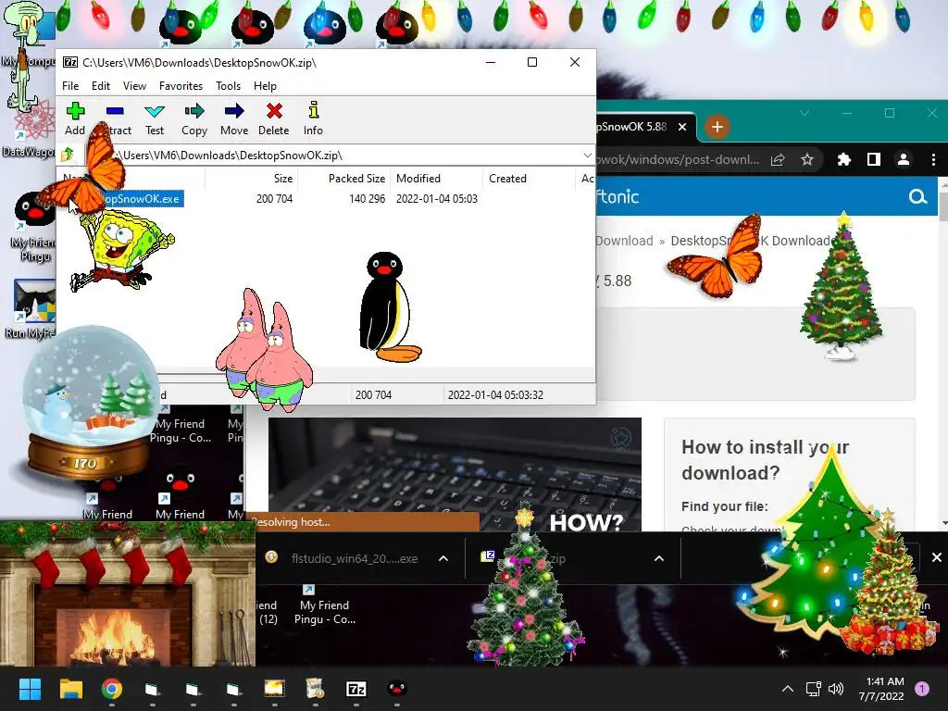Click the browser URL address bar

pyautogui.click(x=679, y=159)
